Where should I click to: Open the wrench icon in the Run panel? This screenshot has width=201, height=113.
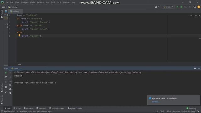[6, 77]
